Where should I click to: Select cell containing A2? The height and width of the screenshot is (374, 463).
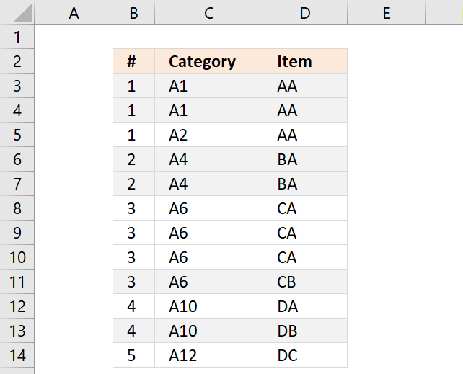coord(208,135)
